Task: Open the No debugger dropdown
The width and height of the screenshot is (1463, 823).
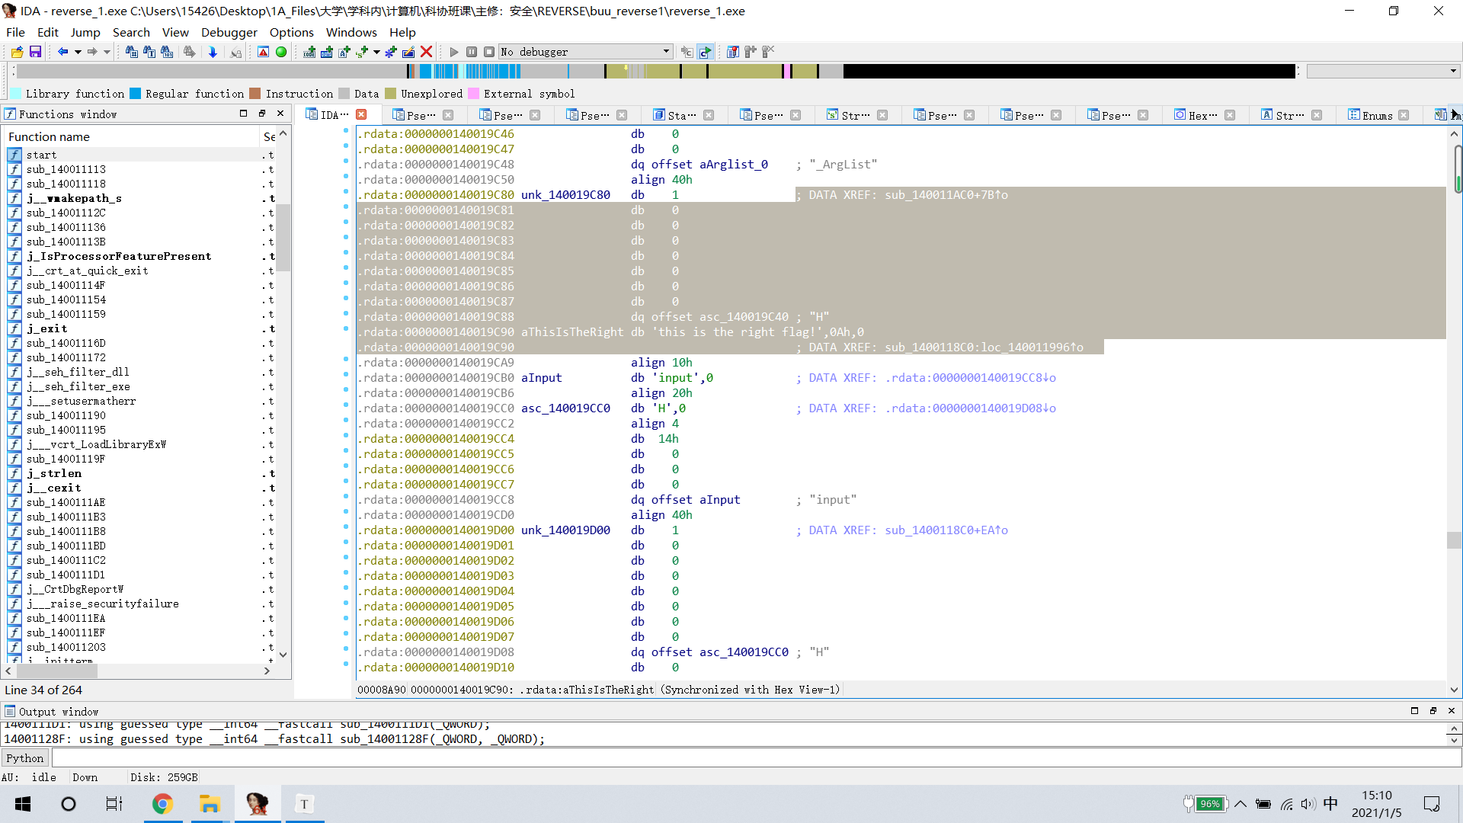Action: tap(666, 52)
